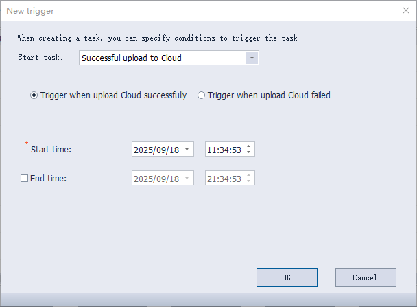Click the End time value 21:34:53
The width and height of the screenshot is (417, 307).
(x=224, y=179)
